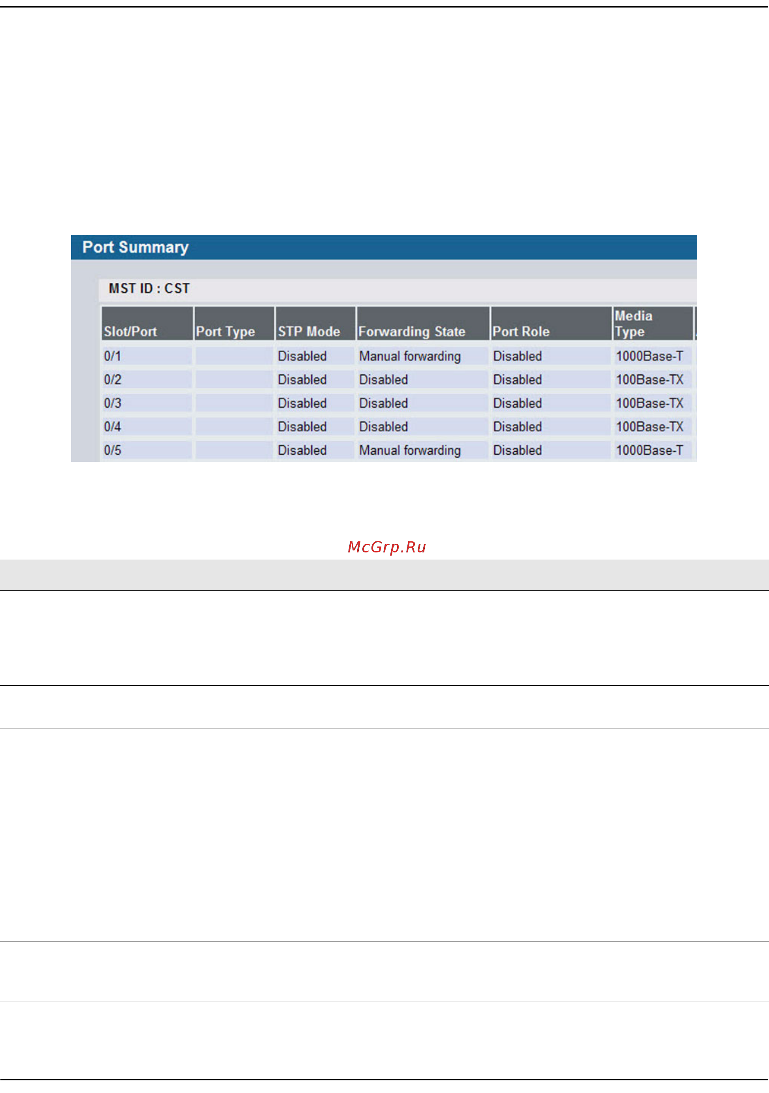Select slot/port 0/4 cell
This screenshot has height=1093, width=769.
click(x=147, y=427)
